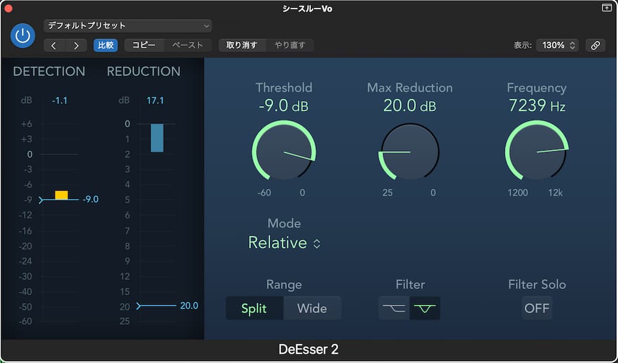Click the detection meter threshold handle at -9.0

pos(41,200)
